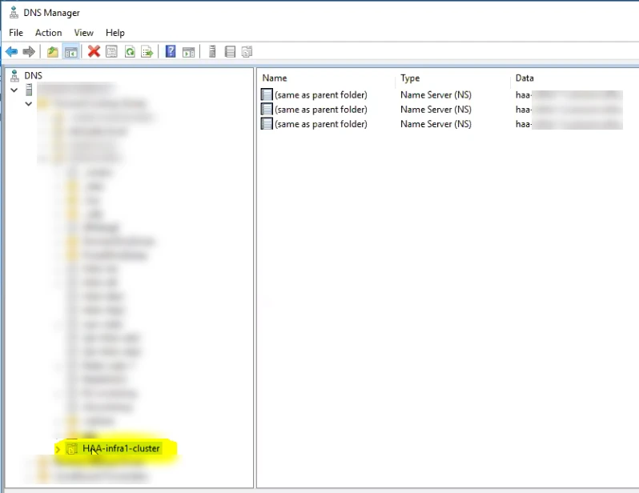Click the New Server toolbar icon
This screenshot has width=639, height=493.
(x=212, y=52)
